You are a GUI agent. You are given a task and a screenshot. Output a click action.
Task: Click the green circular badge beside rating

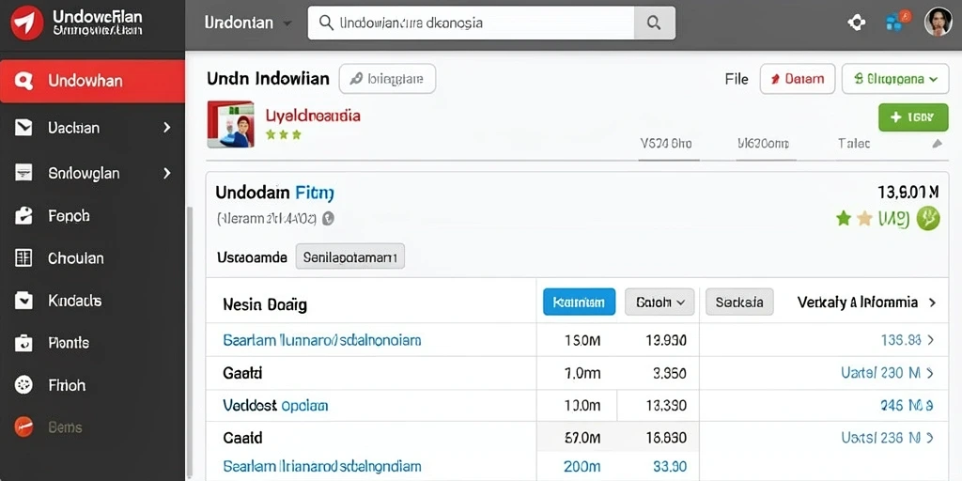pyautogui.click(x=927, y=218)
